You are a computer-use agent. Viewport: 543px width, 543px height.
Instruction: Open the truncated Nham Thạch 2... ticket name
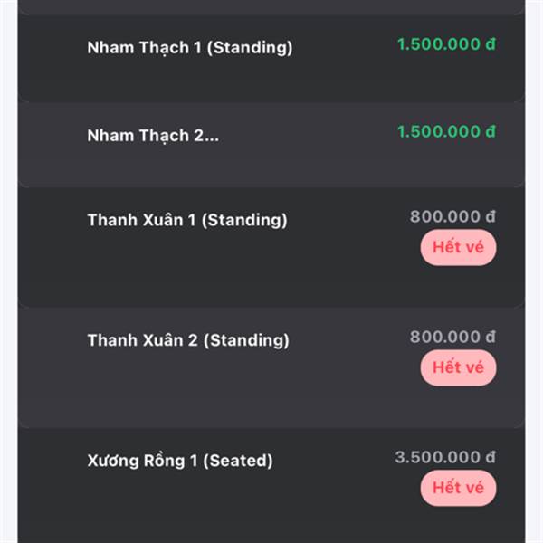pos(153,136)
